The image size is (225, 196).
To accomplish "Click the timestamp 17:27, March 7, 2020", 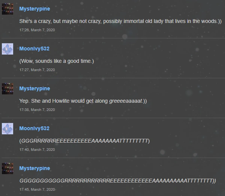I will point(37,70).
